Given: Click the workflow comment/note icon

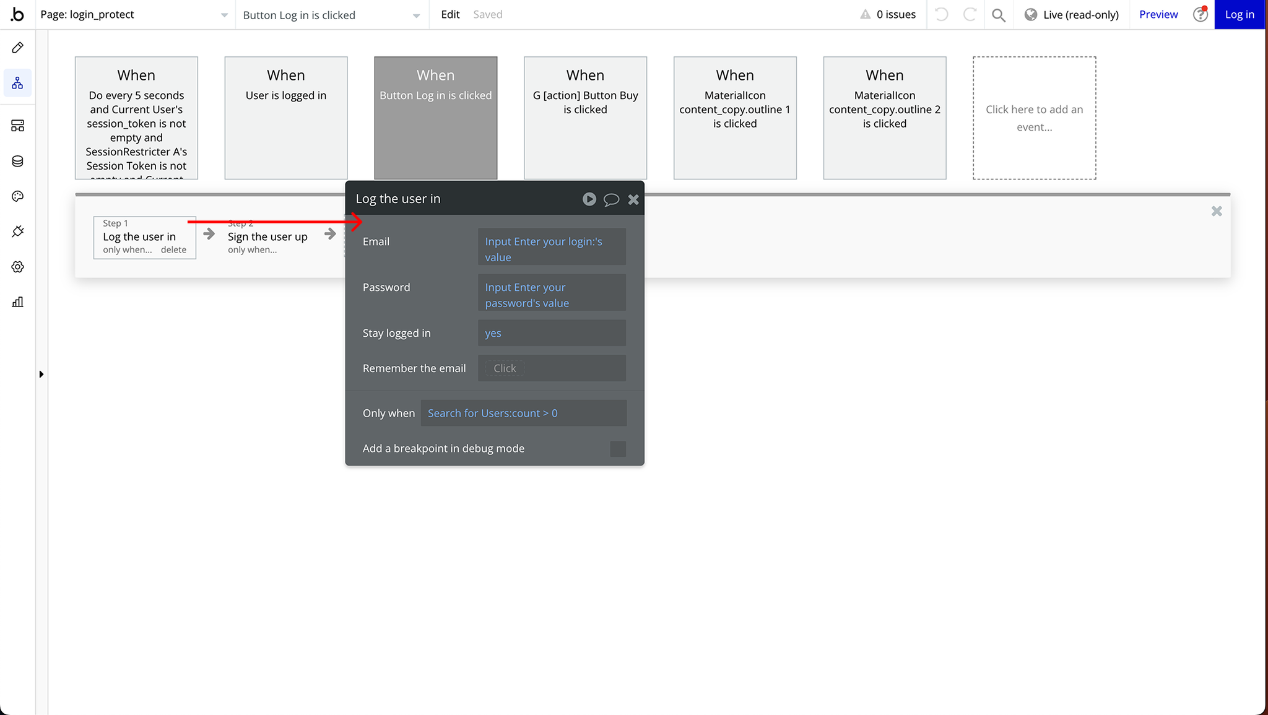Looking at the screenshot, I should [x=611, y=199].
